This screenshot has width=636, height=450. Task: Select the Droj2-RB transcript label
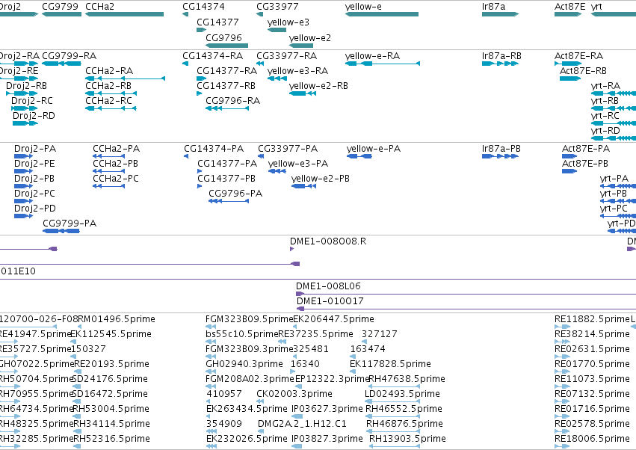26,86
